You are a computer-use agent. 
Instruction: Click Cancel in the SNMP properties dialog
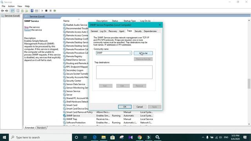pos(140,107)
